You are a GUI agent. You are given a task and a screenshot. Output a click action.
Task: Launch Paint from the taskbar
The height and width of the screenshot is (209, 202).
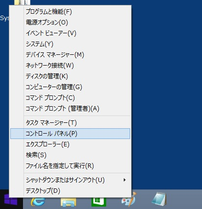[129, 199]
